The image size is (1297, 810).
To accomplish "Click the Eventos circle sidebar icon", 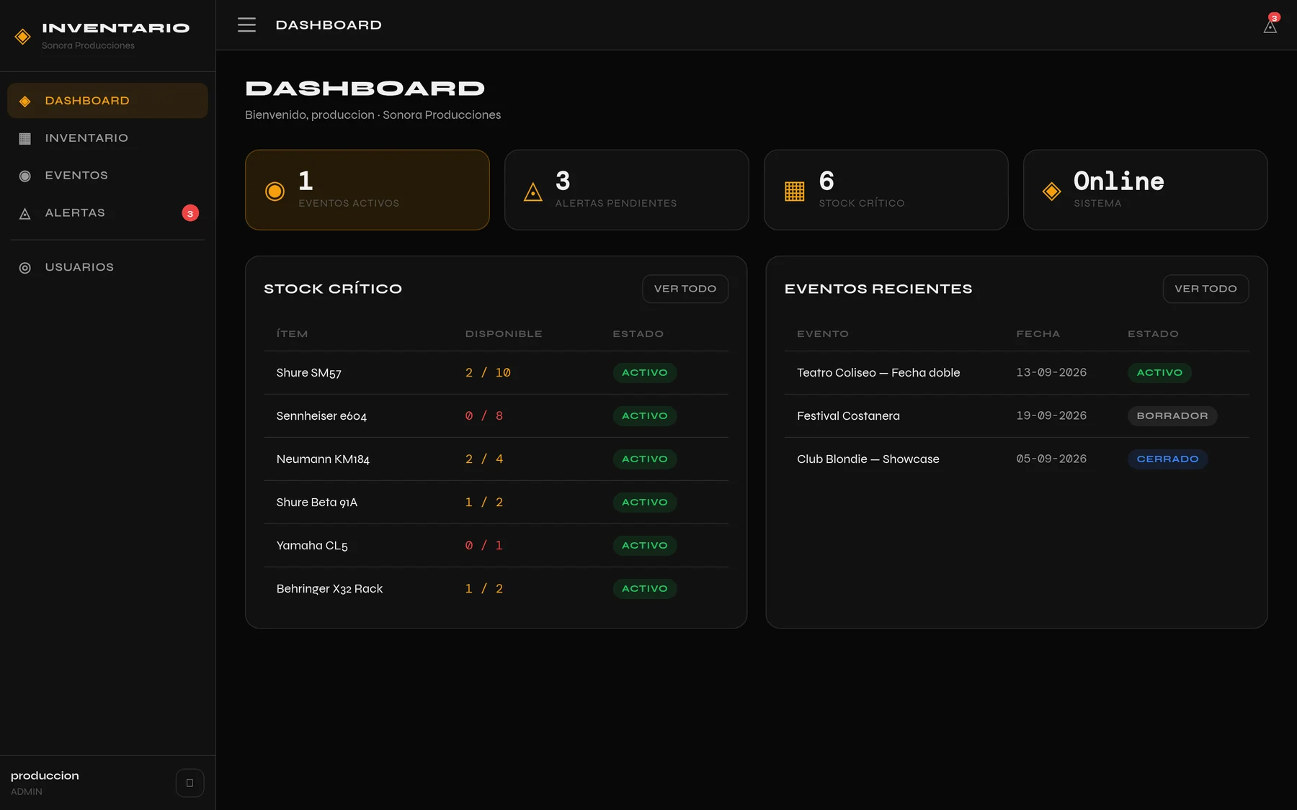I will click(x=24, y=176).
